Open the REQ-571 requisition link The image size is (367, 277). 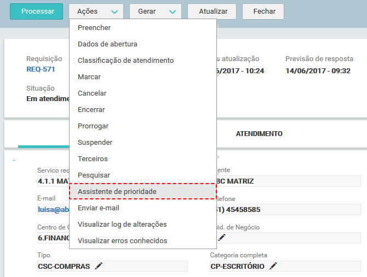[41, 69]
